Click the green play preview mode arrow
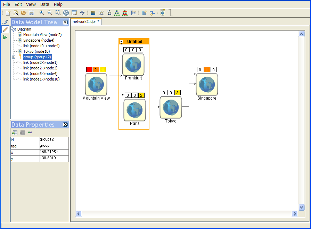311x229 pixels. (x=5, y=37)
